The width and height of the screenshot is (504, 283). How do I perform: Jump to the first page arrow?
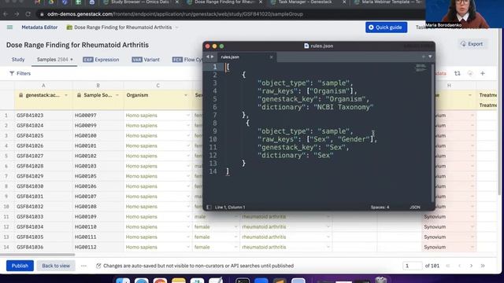(x=448, y=266)
